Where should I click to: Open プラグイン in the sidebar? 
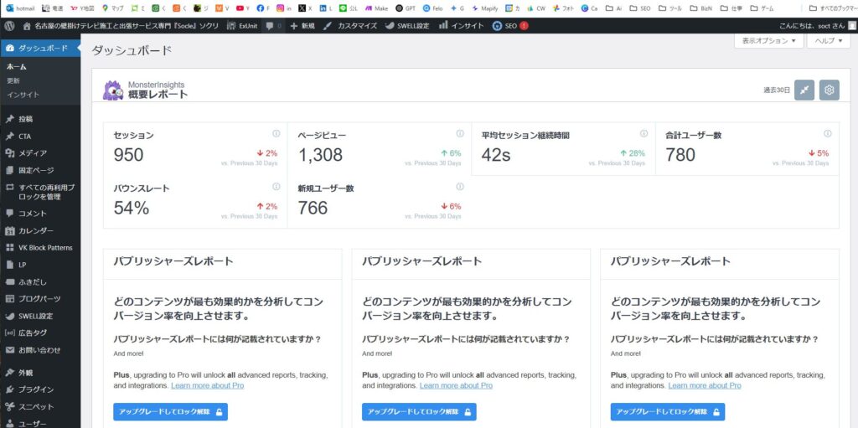coord(40,389)
